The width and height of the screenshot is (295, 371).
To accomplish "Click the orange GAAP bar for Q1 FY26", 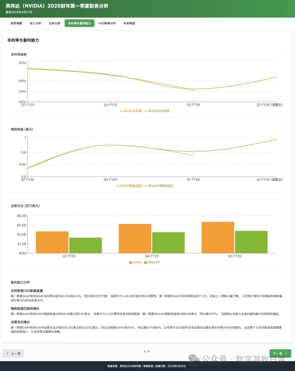I will click(x=218, y=237).
